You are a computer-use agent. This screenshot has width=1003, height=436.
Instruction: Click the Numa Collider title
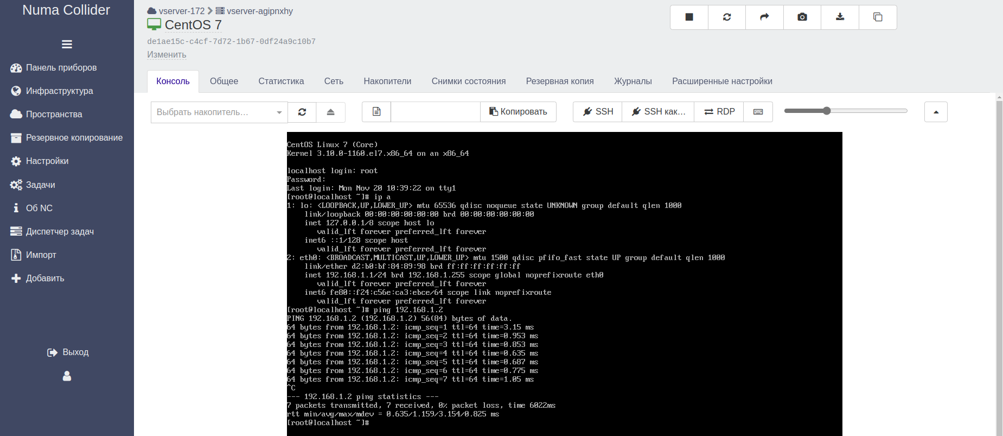pos(66,10)
